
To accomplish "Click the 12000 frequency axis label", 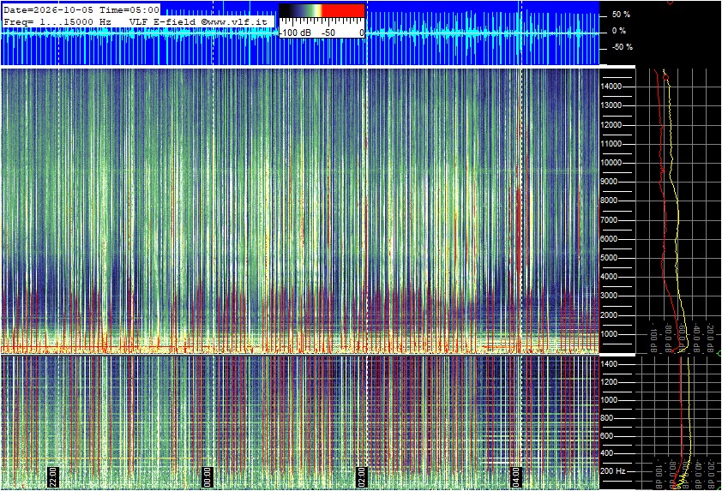I will [611, 125].
